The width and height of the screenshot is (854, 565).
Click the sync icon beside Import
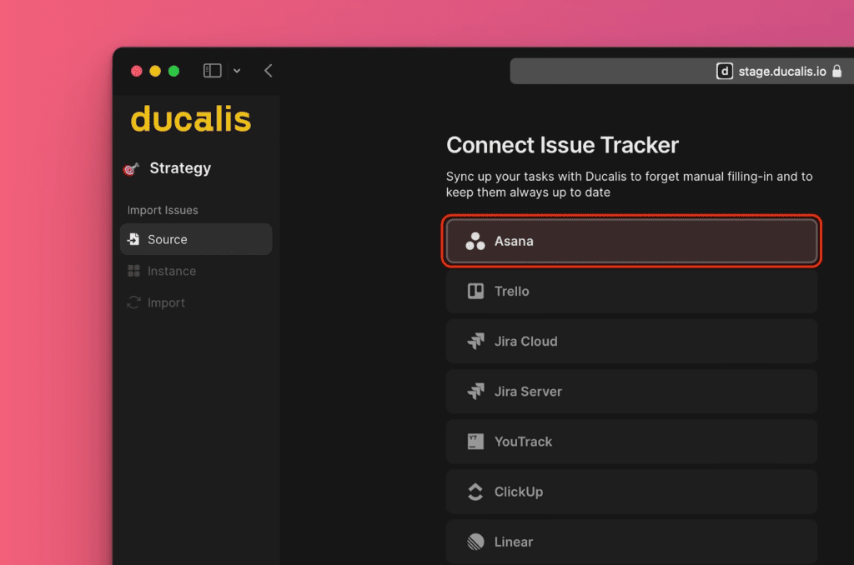click(134, 302)
